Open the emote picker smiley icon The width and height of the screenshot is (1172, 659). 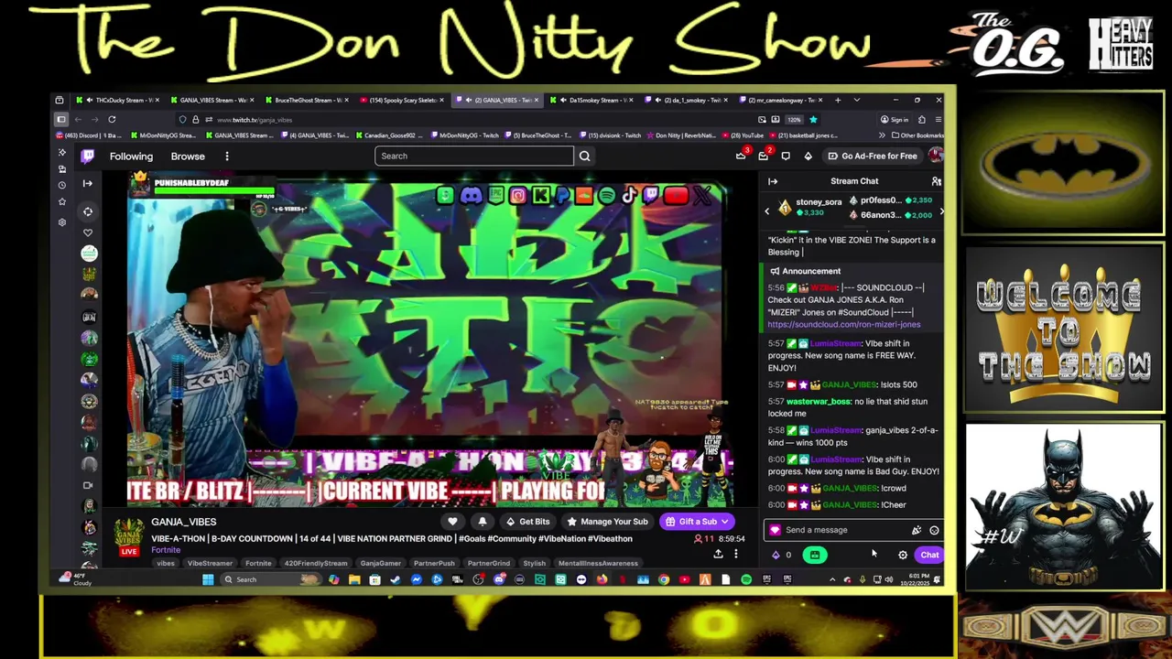coord(934,530)
